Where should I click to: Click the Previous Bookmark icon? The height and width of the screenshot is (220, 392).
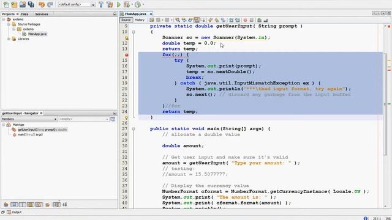[210, 20]
